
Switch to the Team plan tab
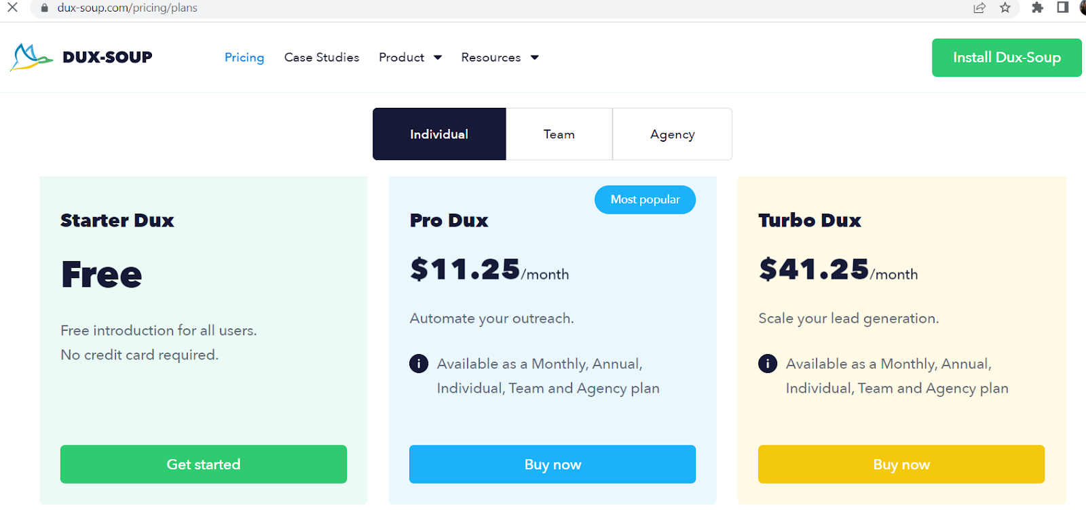point(559,134)
